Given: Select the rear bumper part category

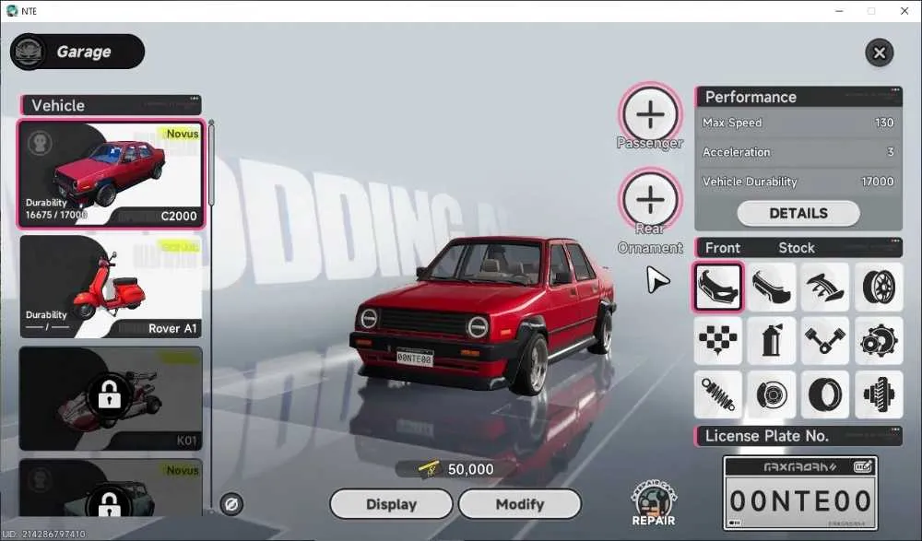Looking at the screenshot, I should pyautogui.click(x=772, y=287).
